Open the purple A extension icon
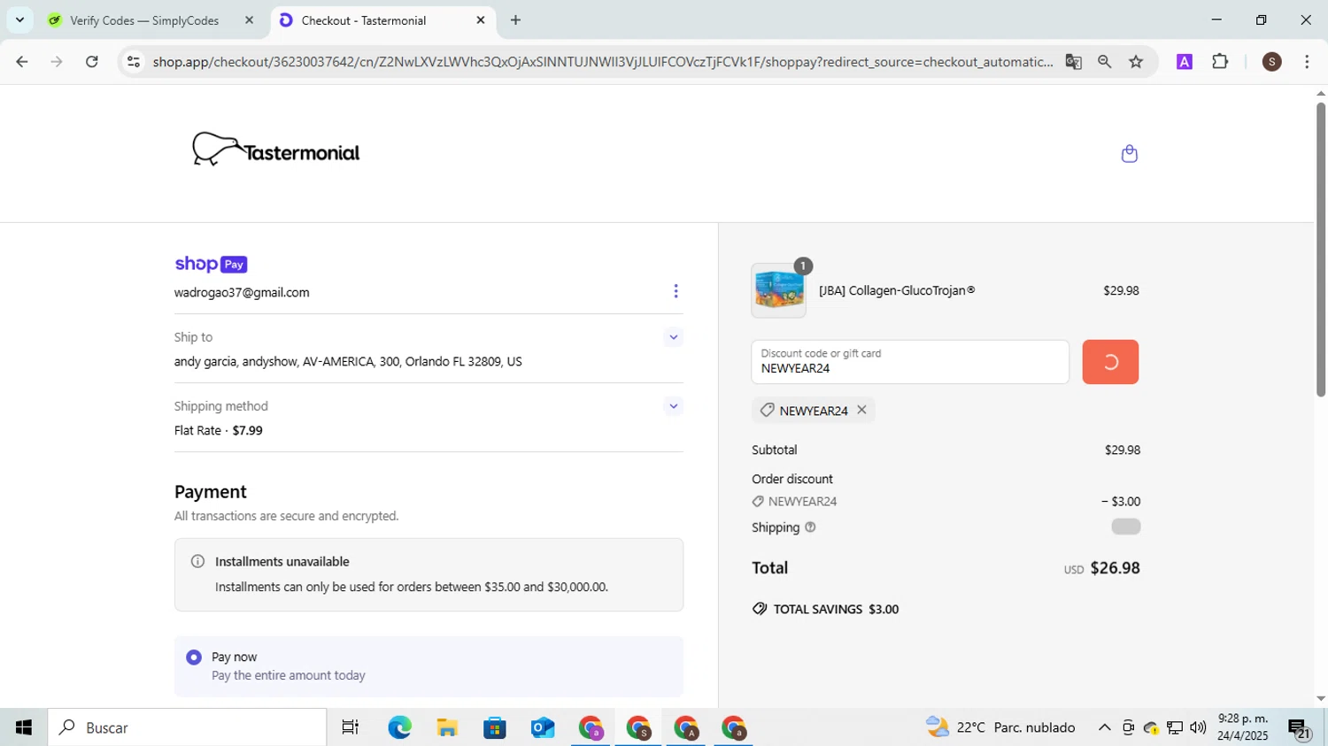This screenshot has width=1328, height=746. pos(1185,62)
